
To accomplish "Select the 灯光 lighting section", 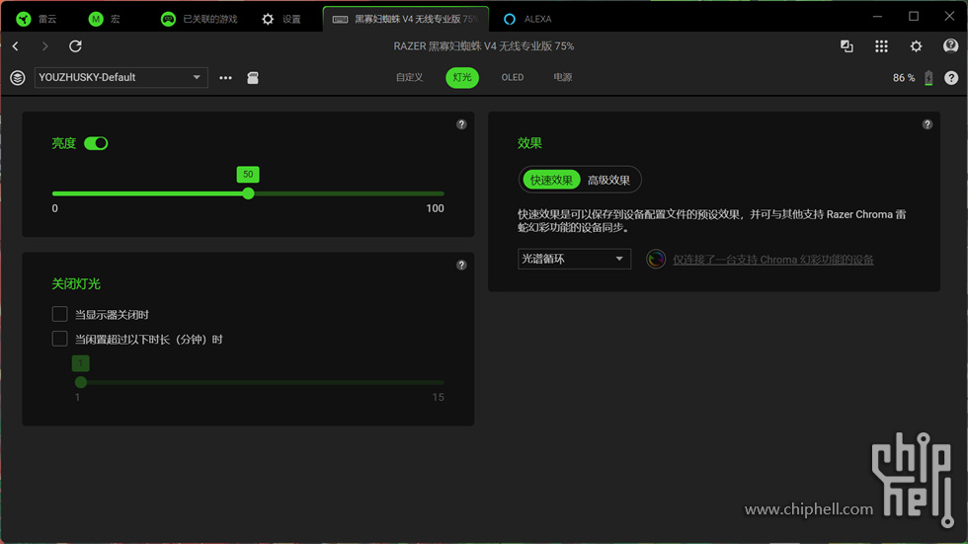I will (x=462, y=77).
